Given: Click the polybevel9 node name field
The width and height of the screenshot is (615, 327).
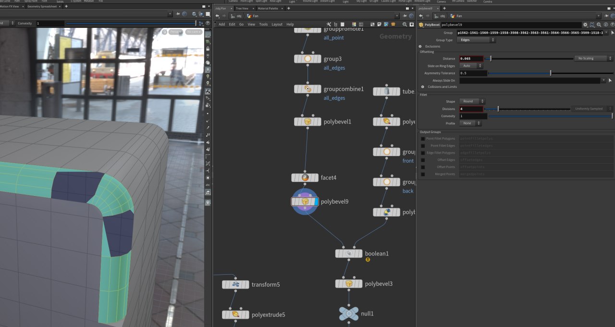Looking at the screenshot, I should pos(511,24).
